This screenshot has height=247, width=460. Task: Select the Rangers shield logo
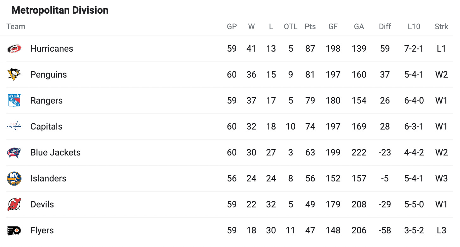point(14,101)
